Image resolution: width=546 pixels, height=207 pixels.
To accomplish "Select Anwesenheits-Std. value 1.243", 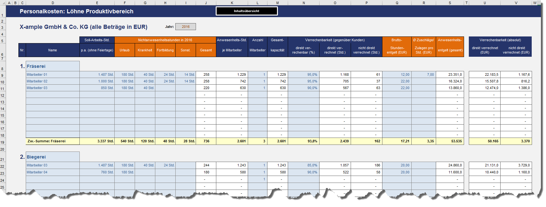I will pos(232,165).
